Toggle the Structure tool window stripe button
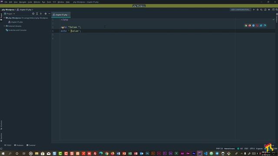The height and width of the screenshot is (156, 278). click(x=1, y=125)
